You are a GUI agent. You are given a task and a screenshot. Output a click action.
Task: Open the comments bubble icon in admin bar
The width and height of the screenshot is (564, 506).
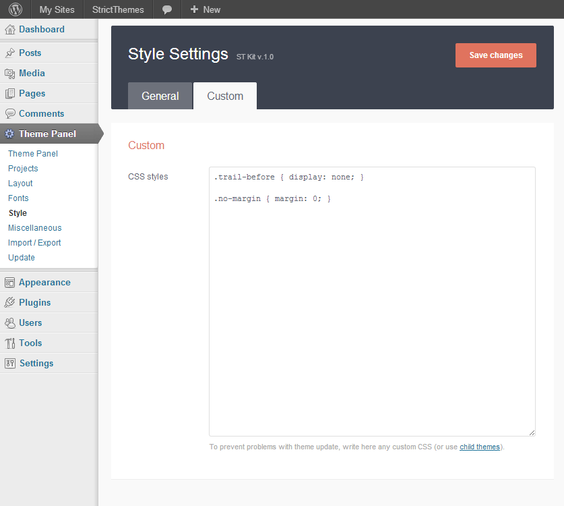point(167,9)
